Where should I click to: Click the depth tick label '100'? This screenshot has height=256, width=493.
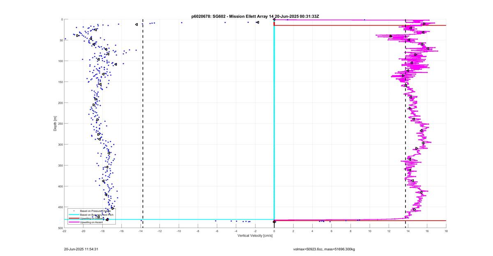click(x=60, y=61)
